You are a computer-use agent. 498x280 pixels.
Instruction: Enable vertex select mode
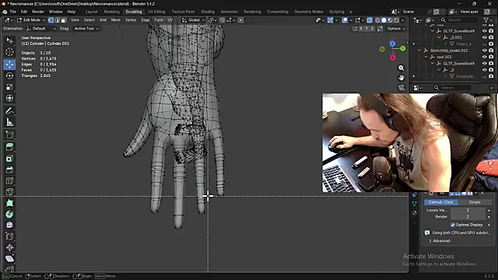(x=51, y=20)
